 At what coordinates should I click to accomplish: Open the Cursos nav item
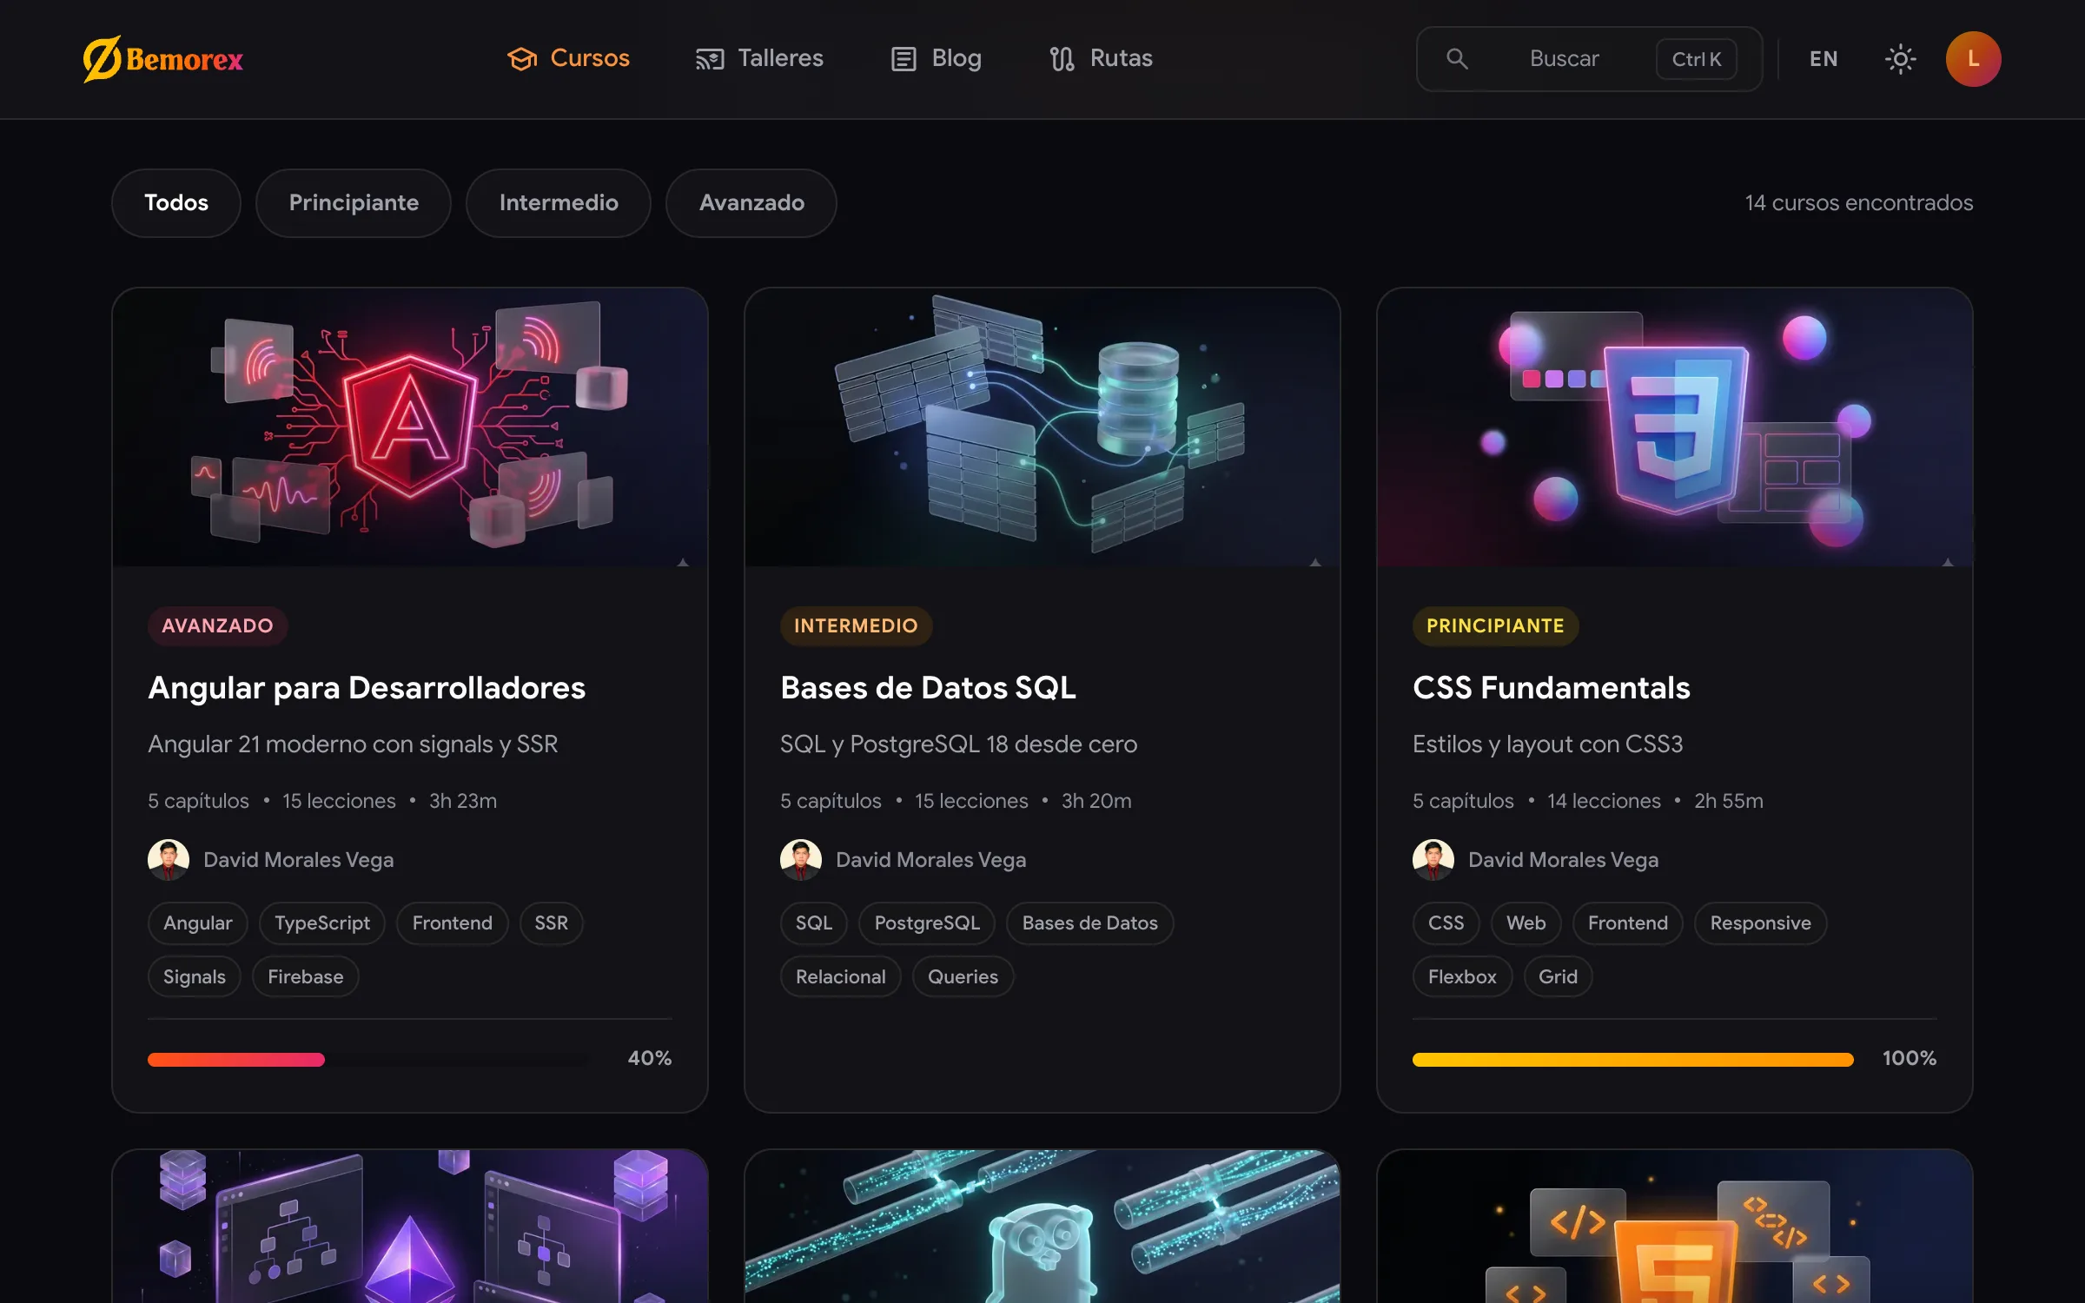[x=569, y=58]
